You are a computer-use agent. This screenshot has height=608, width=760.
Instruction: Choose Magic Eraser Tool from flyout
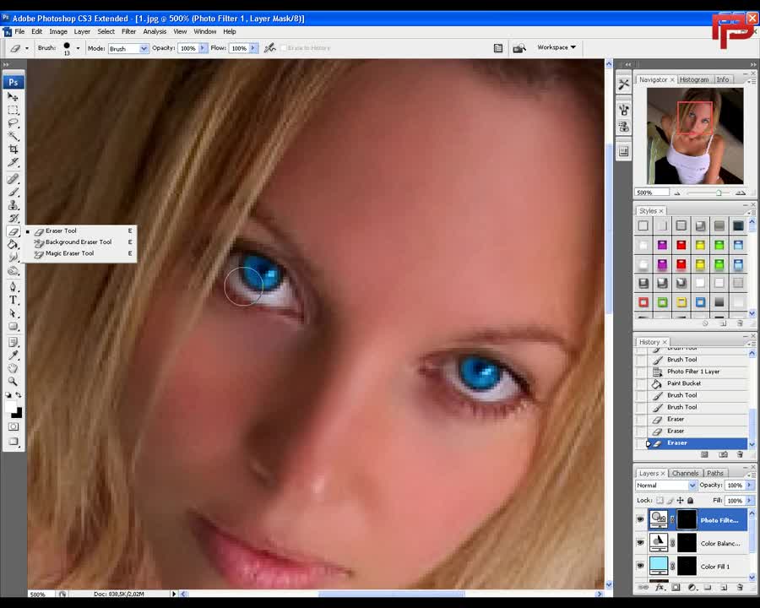tap(69, 253)
